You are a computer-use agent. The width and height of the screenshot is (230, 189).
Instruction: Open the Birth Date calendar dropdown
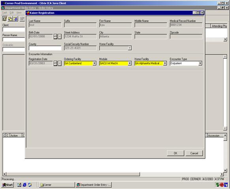(60, 36)
